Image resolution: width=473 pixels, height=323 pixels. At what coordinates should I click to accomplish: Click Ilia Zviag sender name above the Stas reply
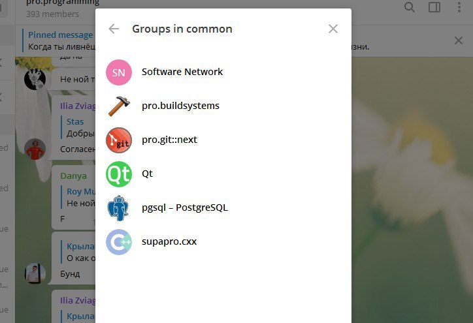(x=78, y=106)
